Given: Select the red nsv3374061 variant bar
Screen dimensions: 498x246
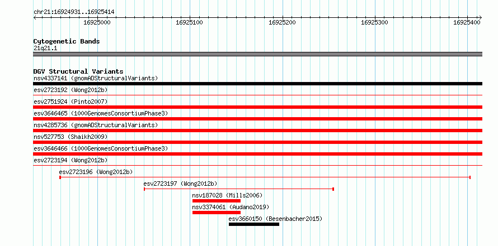Looking at the screenshot, I should (x=217, y=213).
